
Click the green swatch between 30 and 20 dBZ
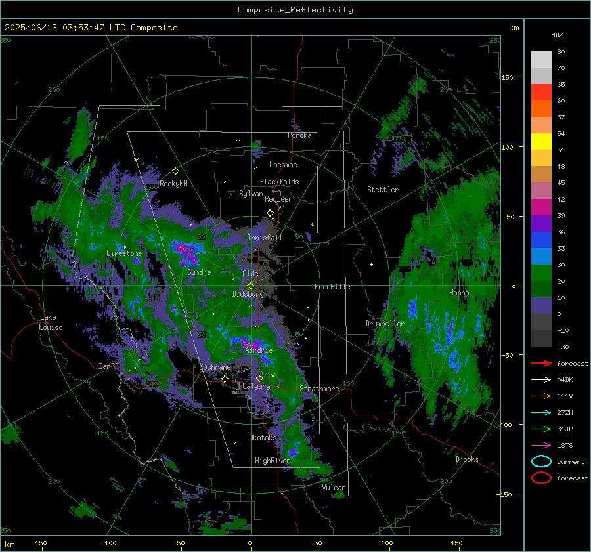[x=541, y=273]
